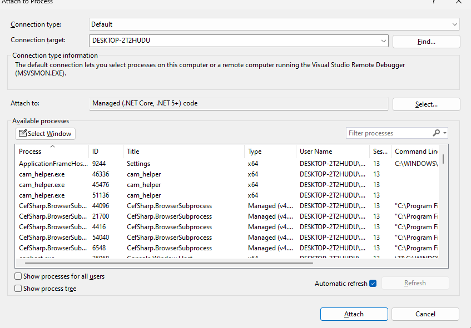This screenshot has height=328, width=471.
Task: Sort list by the Process column header
Action: [30, 152]
